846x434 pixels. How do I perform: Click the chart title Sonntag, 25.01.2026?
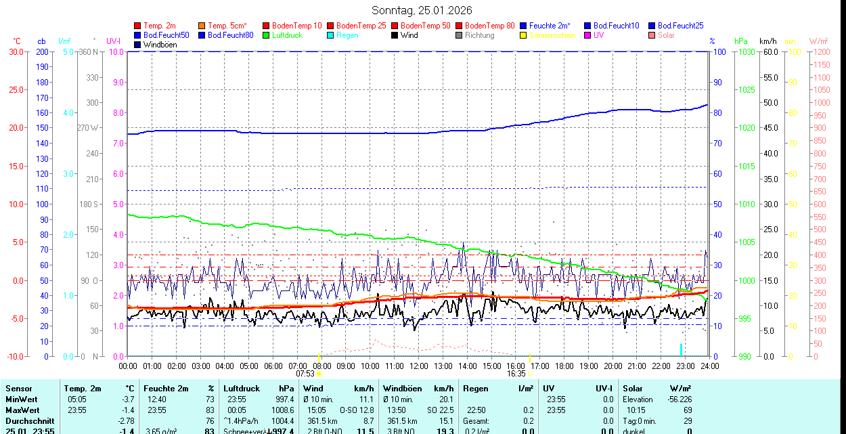point(422,10)
